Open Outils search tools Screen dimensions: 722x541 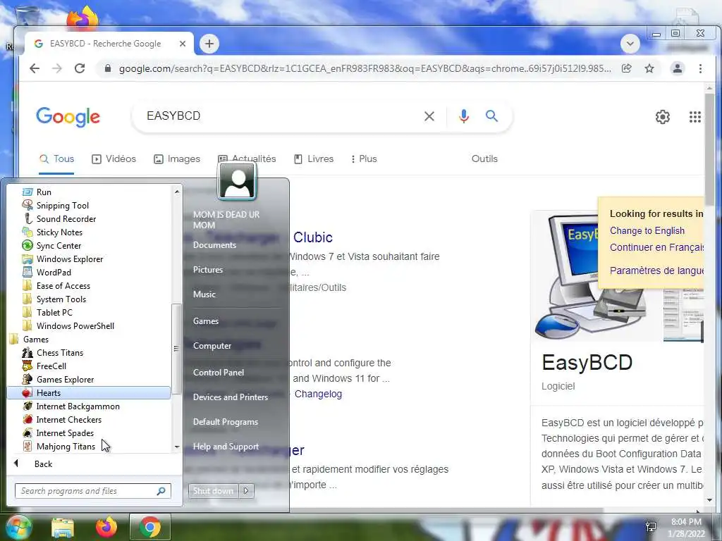[x=484, y=158]
